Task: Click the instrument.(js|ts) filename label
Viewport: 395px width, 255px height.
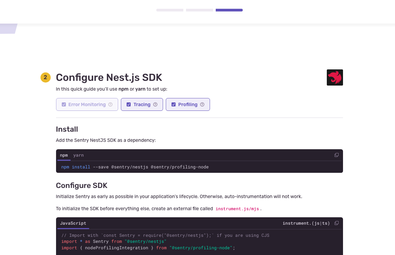Action: tap(306, 223)
